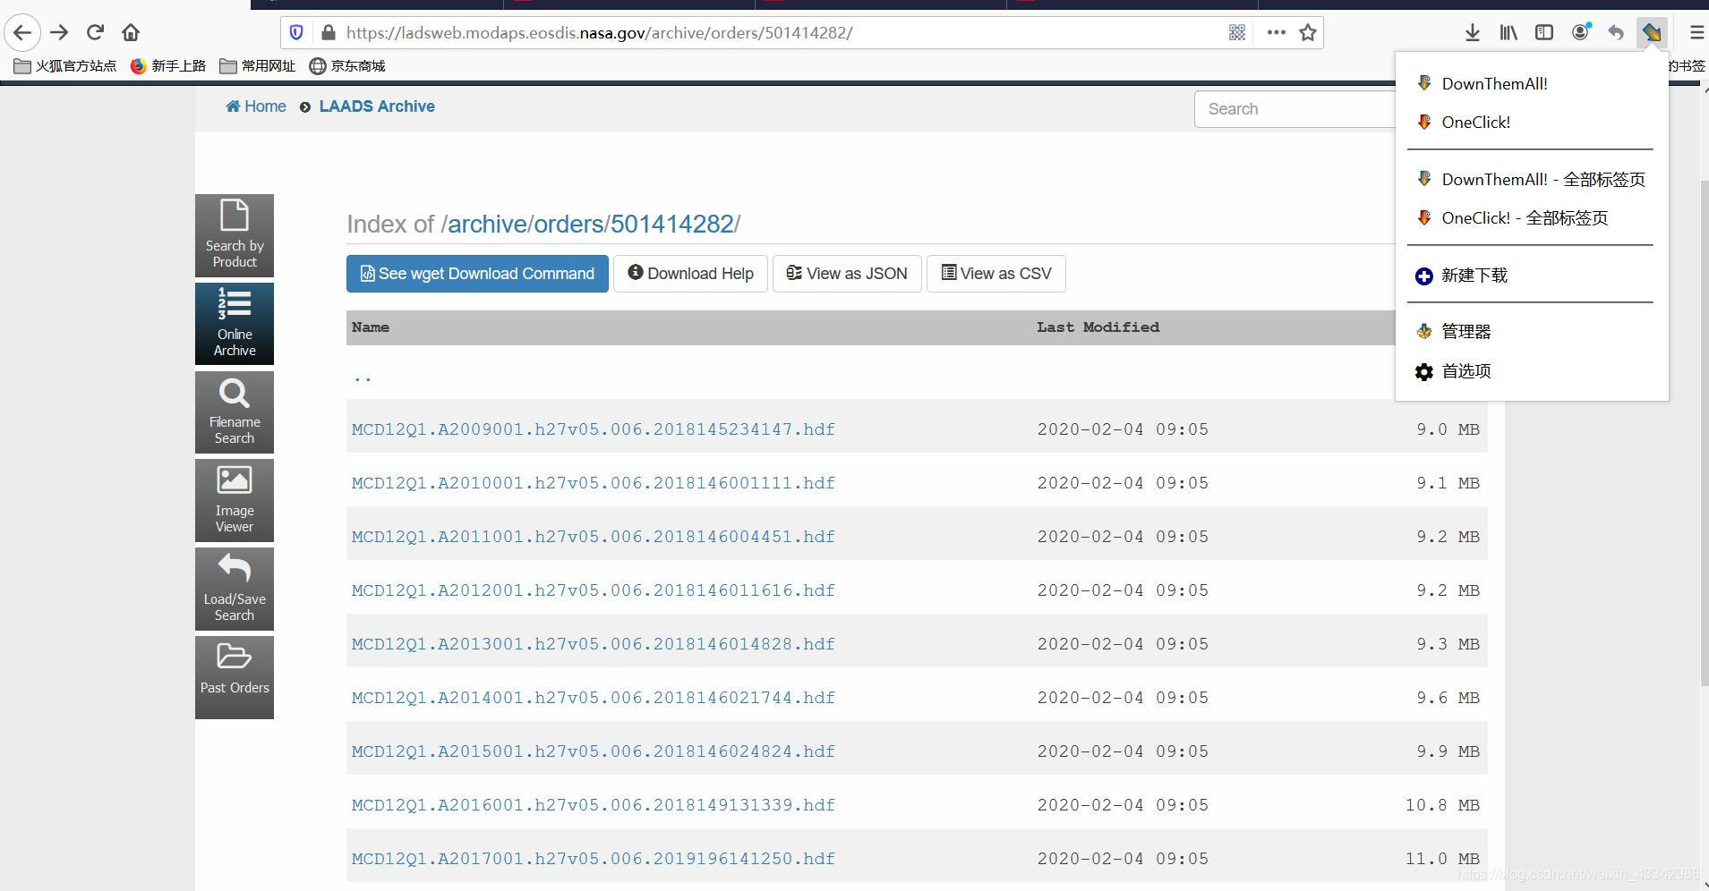Open Past Orders sidebar icon
This screenshot has height=891, width=1709.
(235, 677)
